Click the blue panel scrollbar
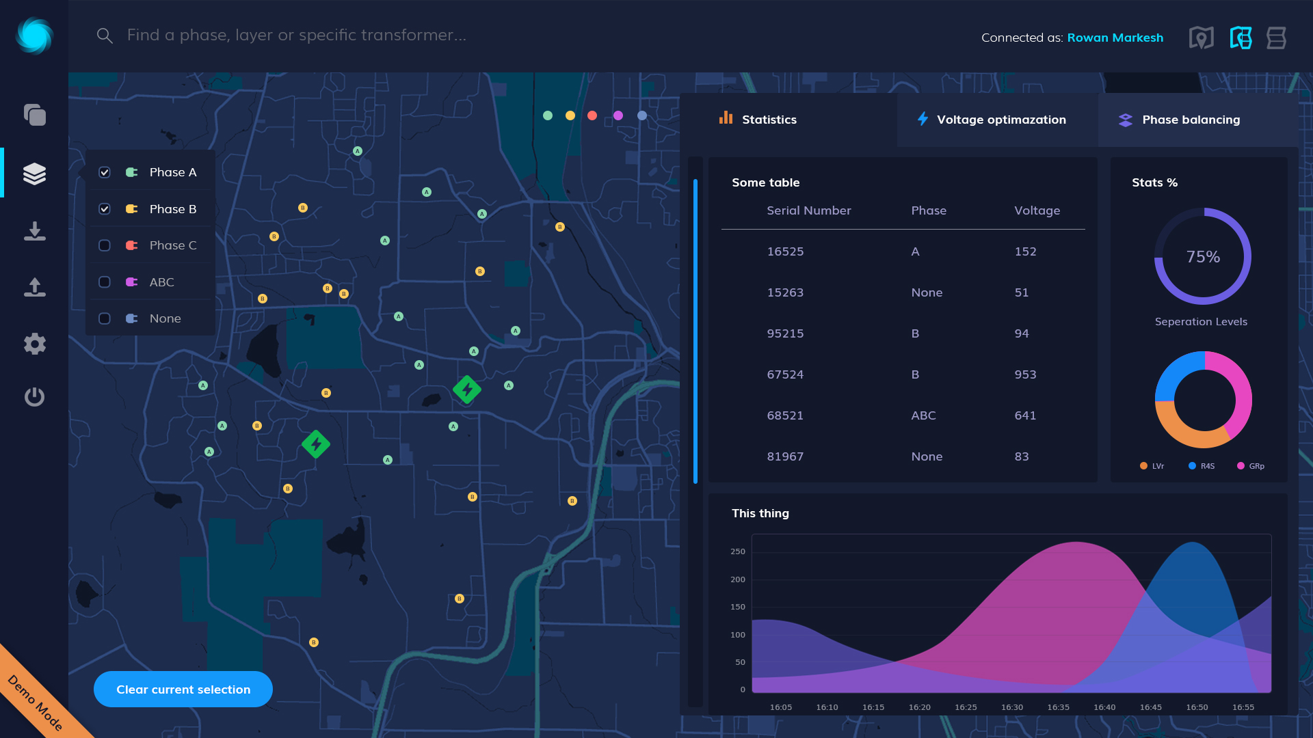 pos(695,331)
